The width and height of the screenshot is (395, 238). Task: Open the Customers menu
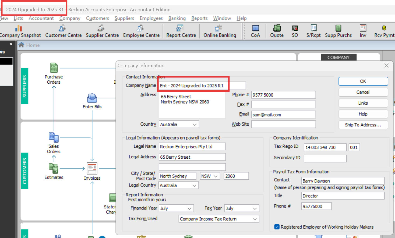point(97,18)
